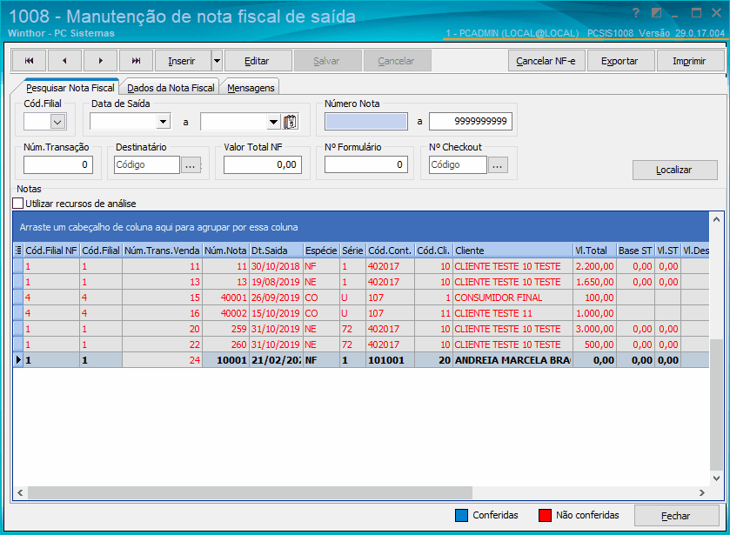Click date cell 19/08/2019

coord(276,282)
